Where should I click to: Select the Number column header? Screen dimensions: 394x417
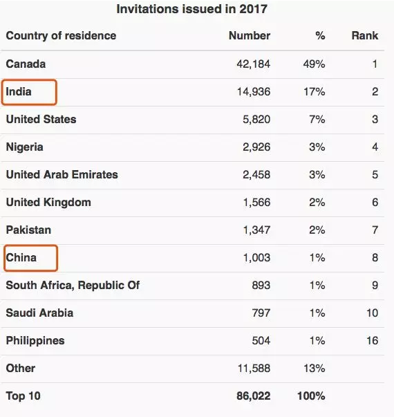point(250,36)
